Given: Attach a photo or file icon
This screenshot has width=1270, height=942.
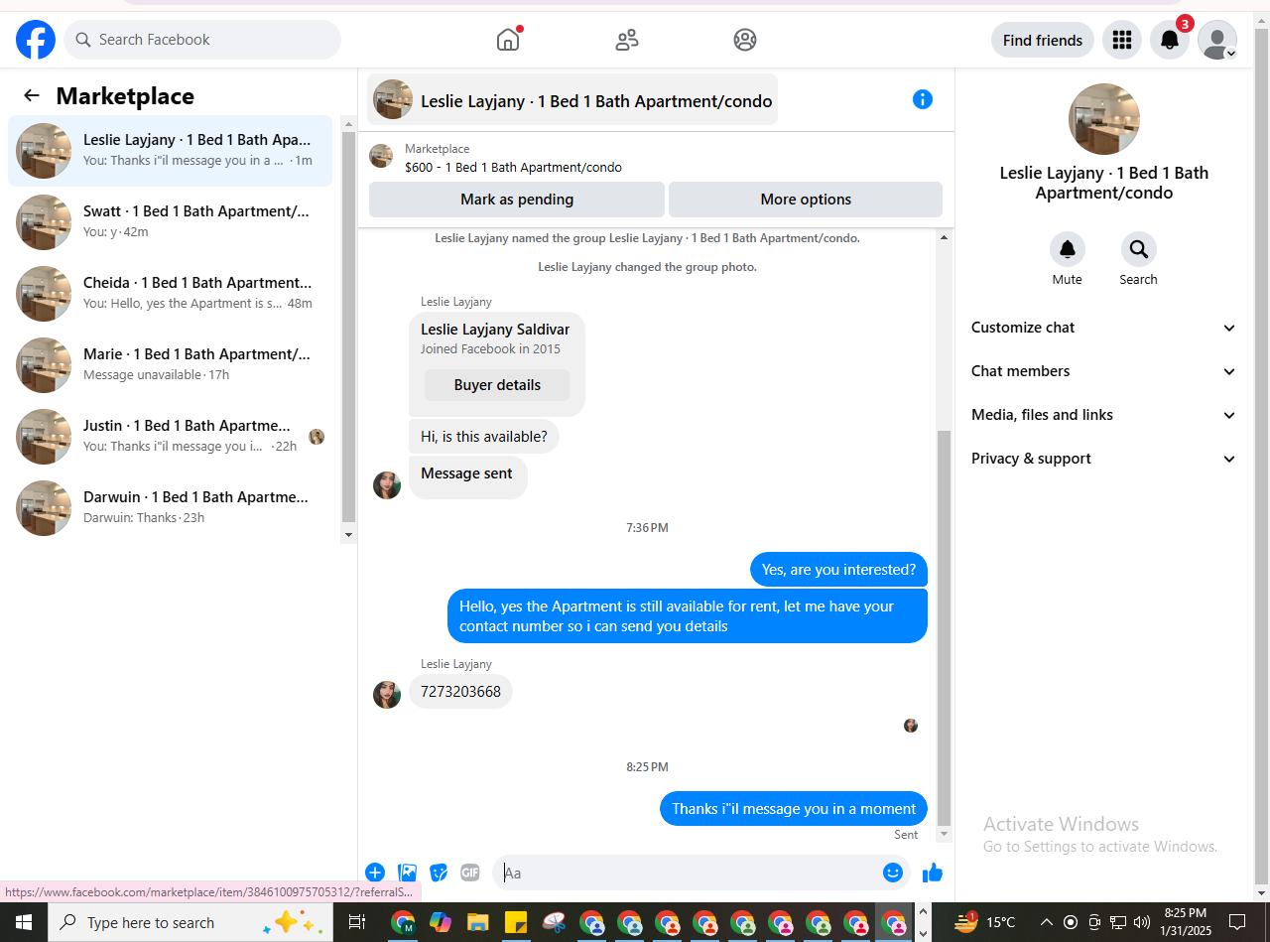Looking at the screenshot, I should [x=407, y=873].
